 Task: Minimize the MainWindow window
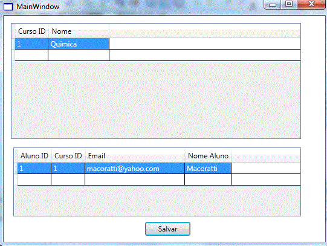coord(273,5)
